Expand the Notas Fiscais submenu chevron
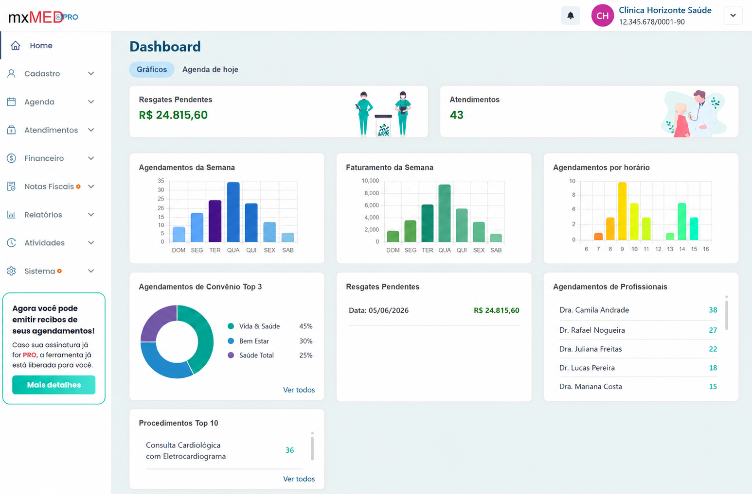Screen dimensions: 752x494 [x=91, y=187]
